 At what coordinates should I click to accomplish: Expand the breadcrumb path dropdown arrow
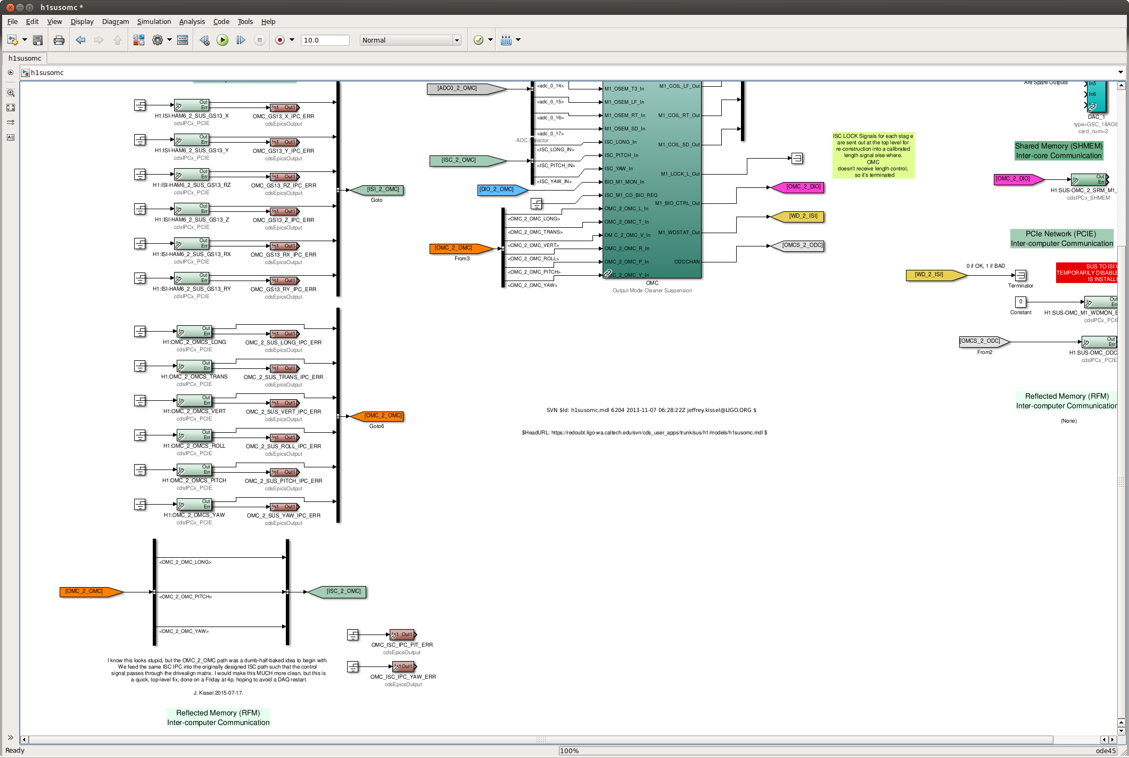1120,72
